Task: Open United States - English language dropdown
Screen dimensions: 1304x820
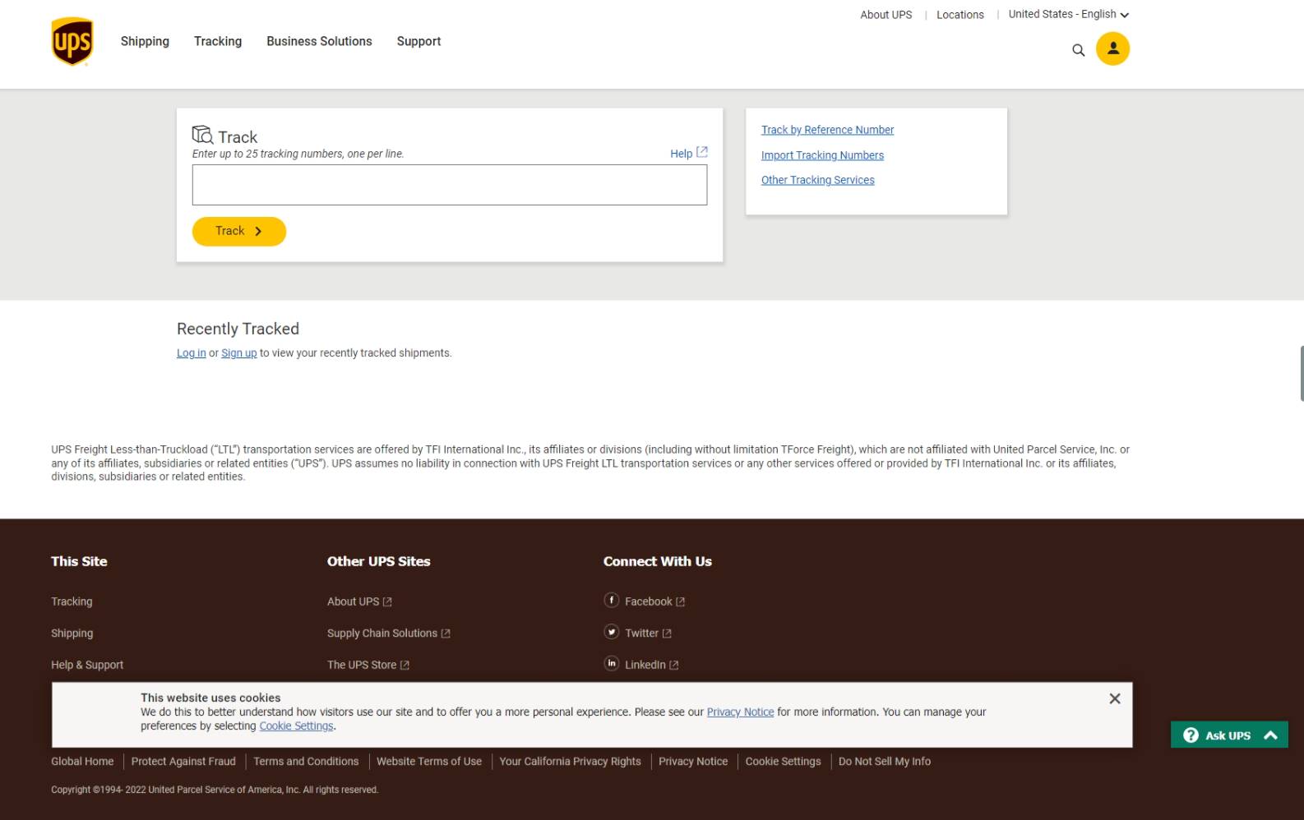Action: [x=1068, y=14]
